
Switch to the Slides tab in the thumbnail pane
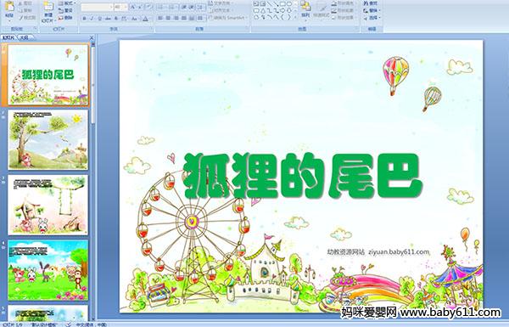click(x=8, y=37)
